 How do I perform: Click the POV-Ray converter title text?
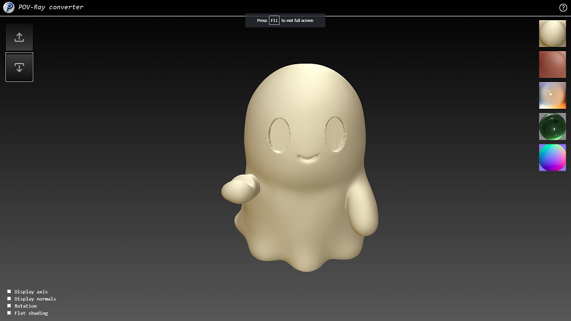click(x=51, y=7)
